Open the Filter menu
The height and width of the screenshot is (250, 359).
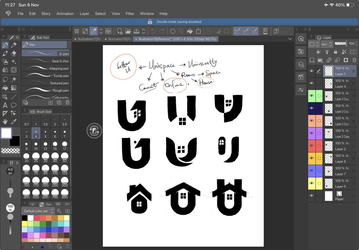click(x=130, y=13)
